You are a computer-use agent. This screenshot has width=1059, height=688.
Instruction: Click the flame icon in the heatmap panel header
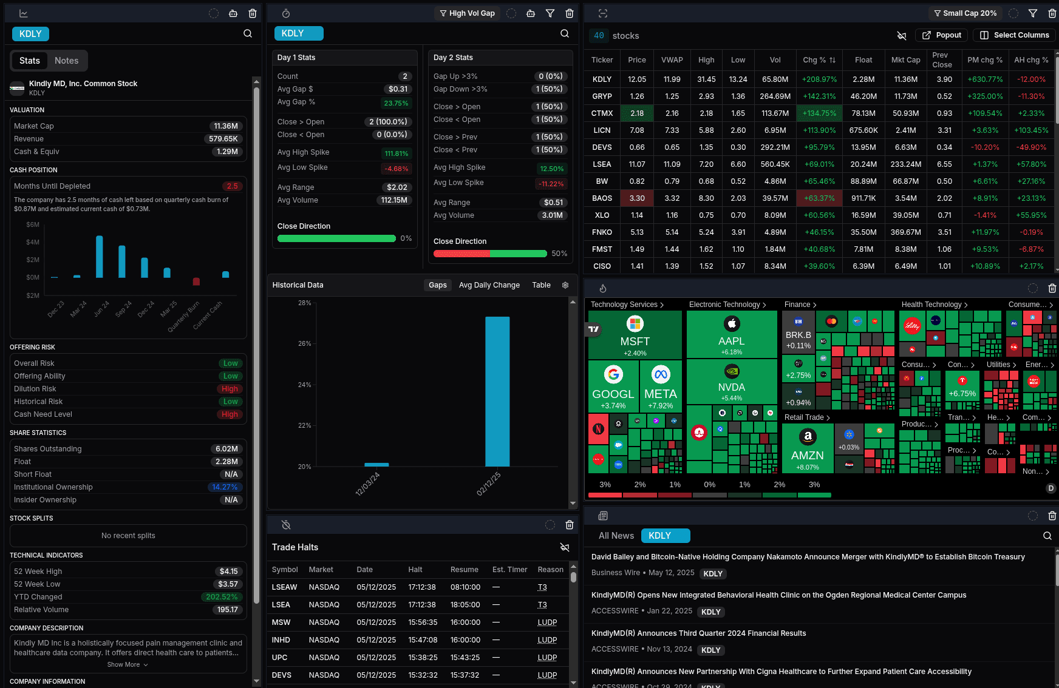(603, 288)
